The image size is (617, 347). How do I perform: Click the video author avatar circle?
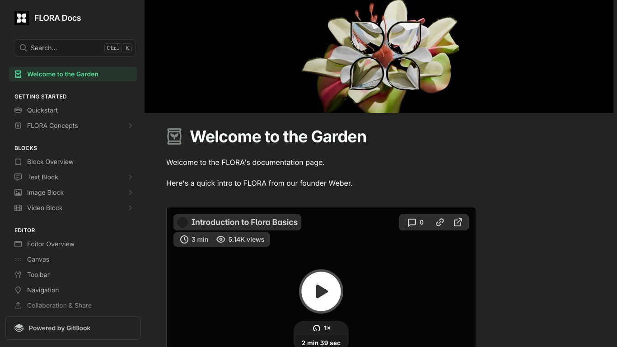click(182, 222)
